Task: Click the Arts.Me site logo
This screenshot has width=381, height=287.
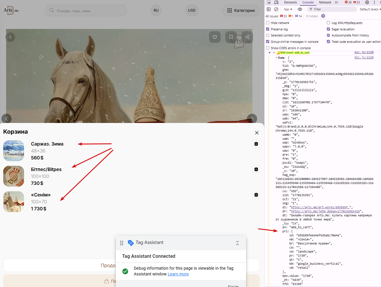Action: (11, 10)
